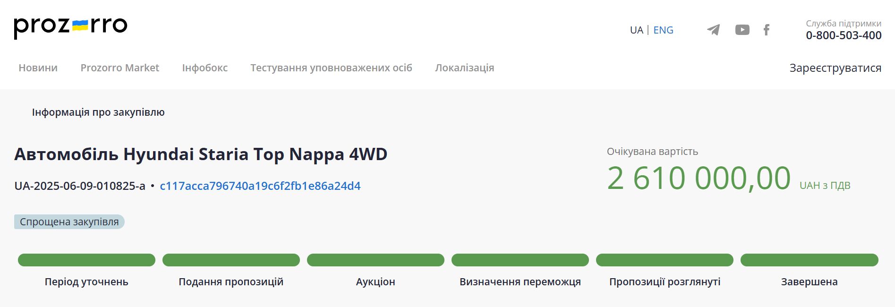Click the Спрощена закупівля badge
Image resolution: width=895 pixels, height=307 pixels.
[69, 222]
